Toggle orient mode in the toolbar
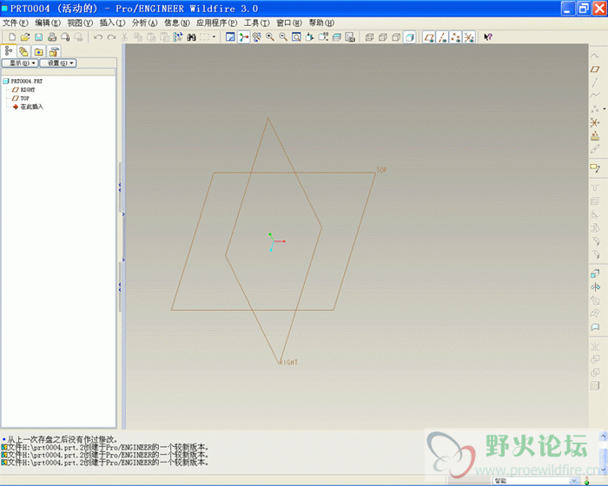608x486 pixels. click(257, 37)
